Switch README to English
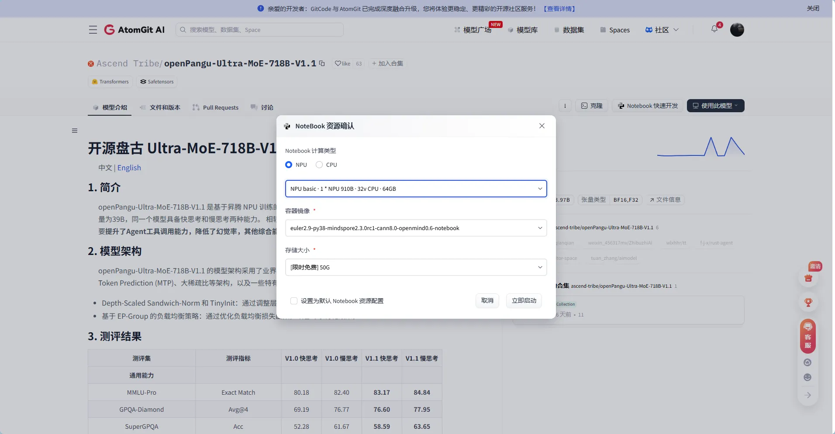 pyautogui.click(x=129, y=168)
